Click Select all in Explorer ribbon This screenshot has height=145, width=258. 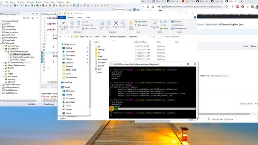[x=176, y=22]
